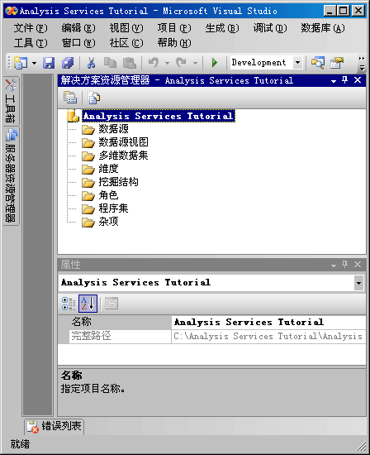Open the 视图(V) menu
This screenshot has height=455, width=370.
[126, 28]
